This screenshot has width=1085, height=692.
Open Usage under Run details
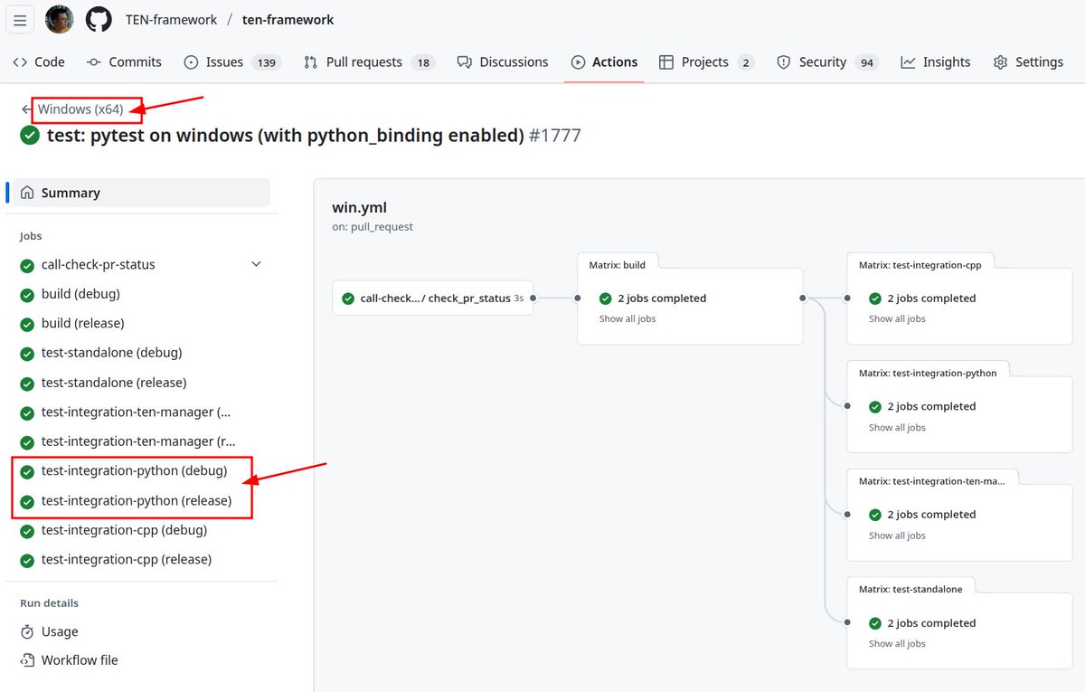[x=60, y=631]
